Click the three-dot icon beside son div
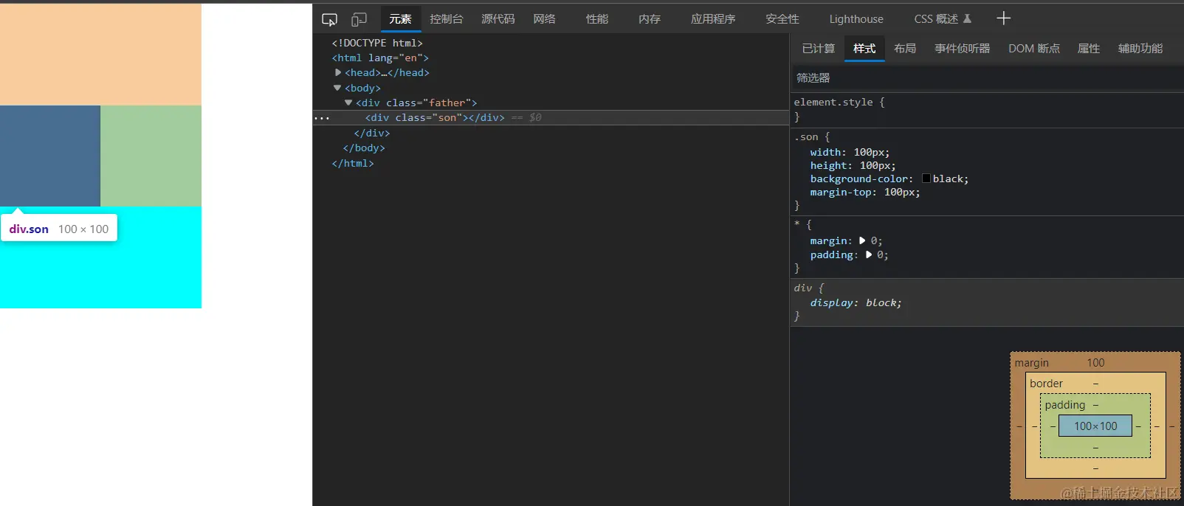Screen dimensions: 1184x506 [322, 118]
